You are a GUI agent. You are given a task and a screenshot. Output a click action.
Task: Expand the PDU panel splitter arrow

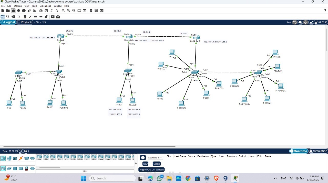[x=136, y=163]
